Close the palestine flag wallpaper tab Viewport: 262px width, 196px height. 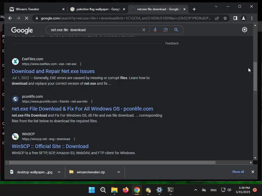[x=124, y=9]
